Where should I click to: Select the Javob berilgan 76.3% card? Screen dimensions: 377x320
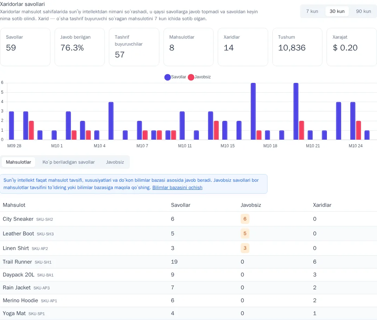click(x=80, y=47)
